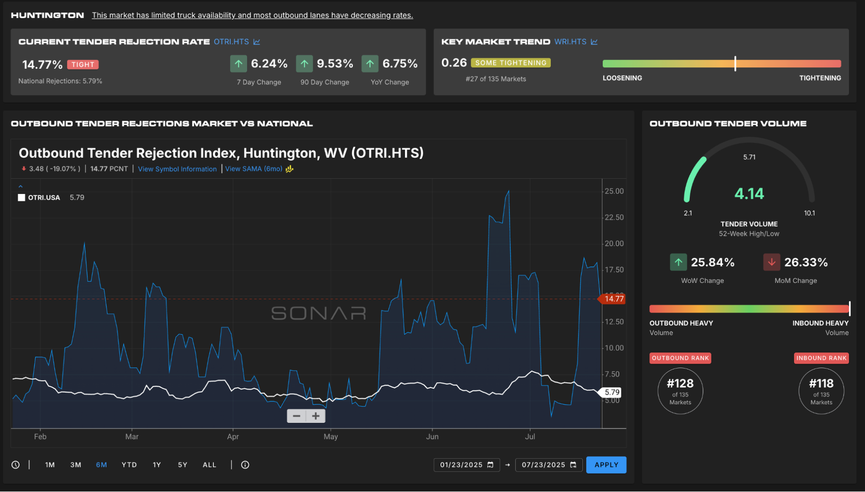Click the 25.84% WoW change value
This screenshot has height=492, width=865.
pos(713,262)
